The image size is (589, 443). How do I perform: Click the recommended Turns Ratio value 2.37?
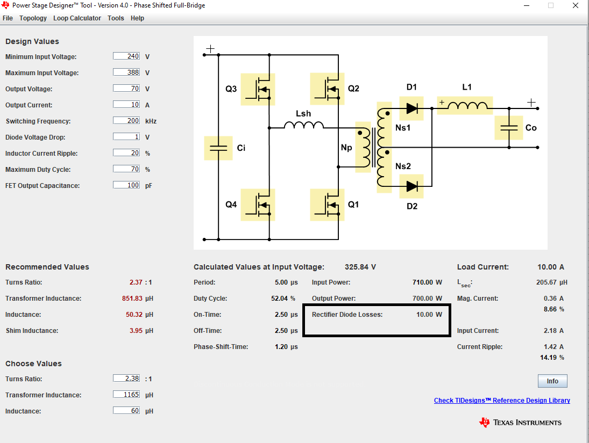[x=136, y=282]
